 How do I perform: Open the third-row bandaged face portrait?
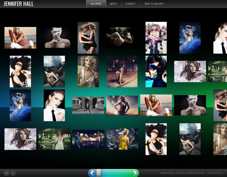pyautogui.click(x=190, y=105)
